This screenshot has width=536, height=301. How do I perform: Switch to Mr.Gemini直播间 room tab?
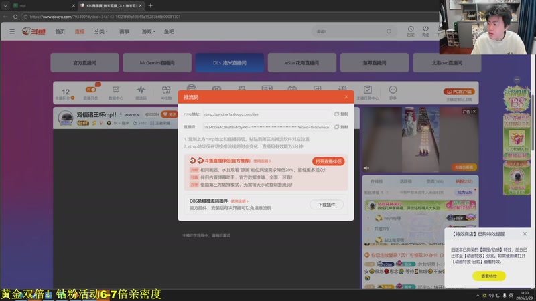(x=157, y=62)
